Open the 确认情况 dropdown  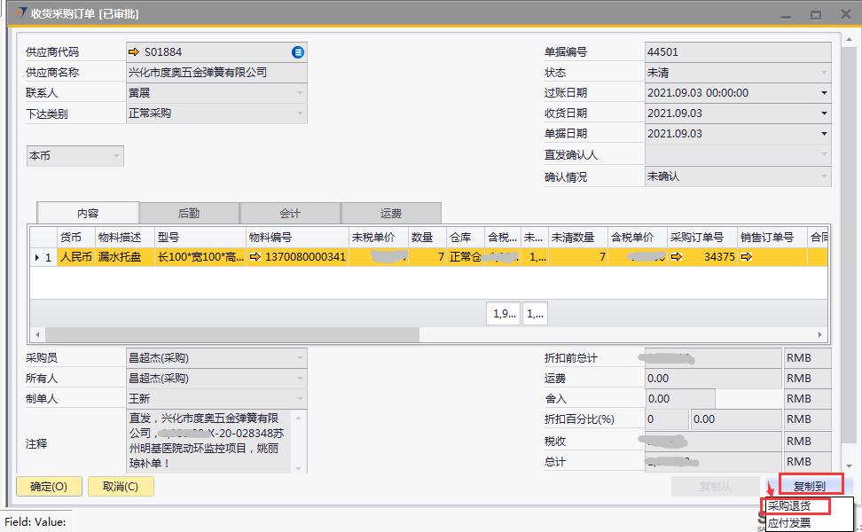824,176
